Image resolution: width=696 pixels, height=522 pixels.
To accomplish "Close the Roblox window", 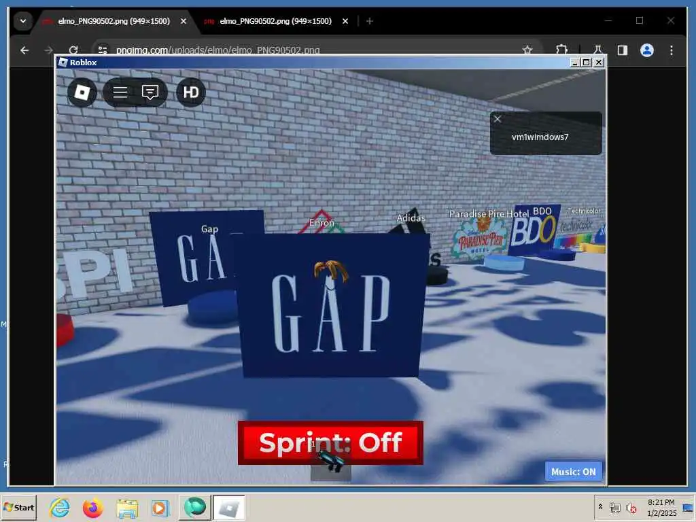I will coord(599,63).
